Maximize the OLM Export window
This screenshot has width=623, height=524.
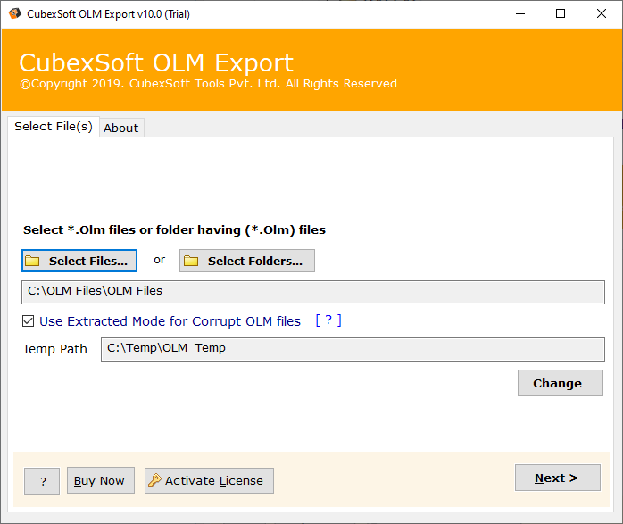click(561, 13)
